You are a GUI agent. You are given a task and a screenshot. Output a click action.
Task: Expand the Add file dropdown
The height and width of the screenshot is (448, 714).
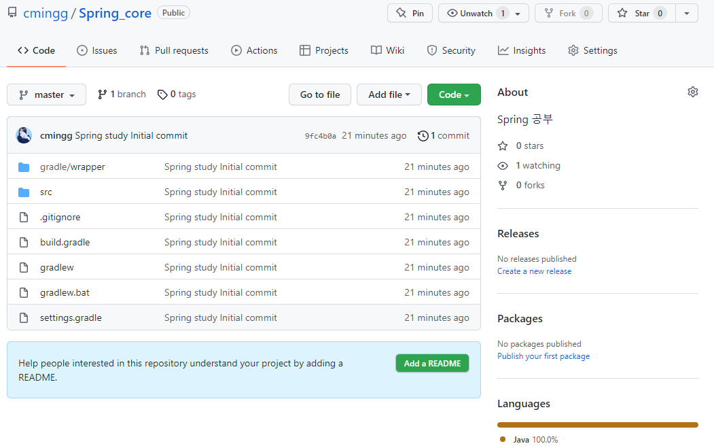coord(389,94)
